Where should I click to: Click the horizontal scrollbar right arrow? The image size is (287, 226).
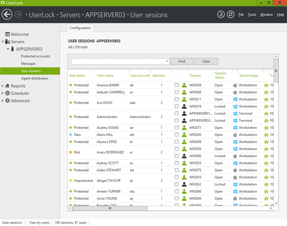click(x=271, y=208)
